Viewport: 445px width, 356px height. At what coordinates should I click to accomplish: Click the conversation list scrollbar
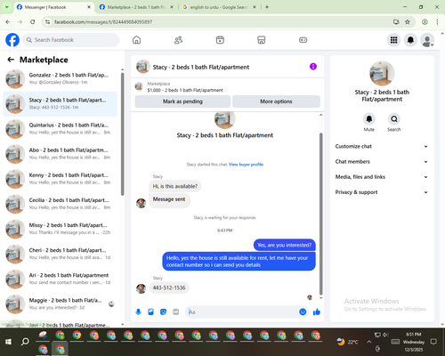122,133
